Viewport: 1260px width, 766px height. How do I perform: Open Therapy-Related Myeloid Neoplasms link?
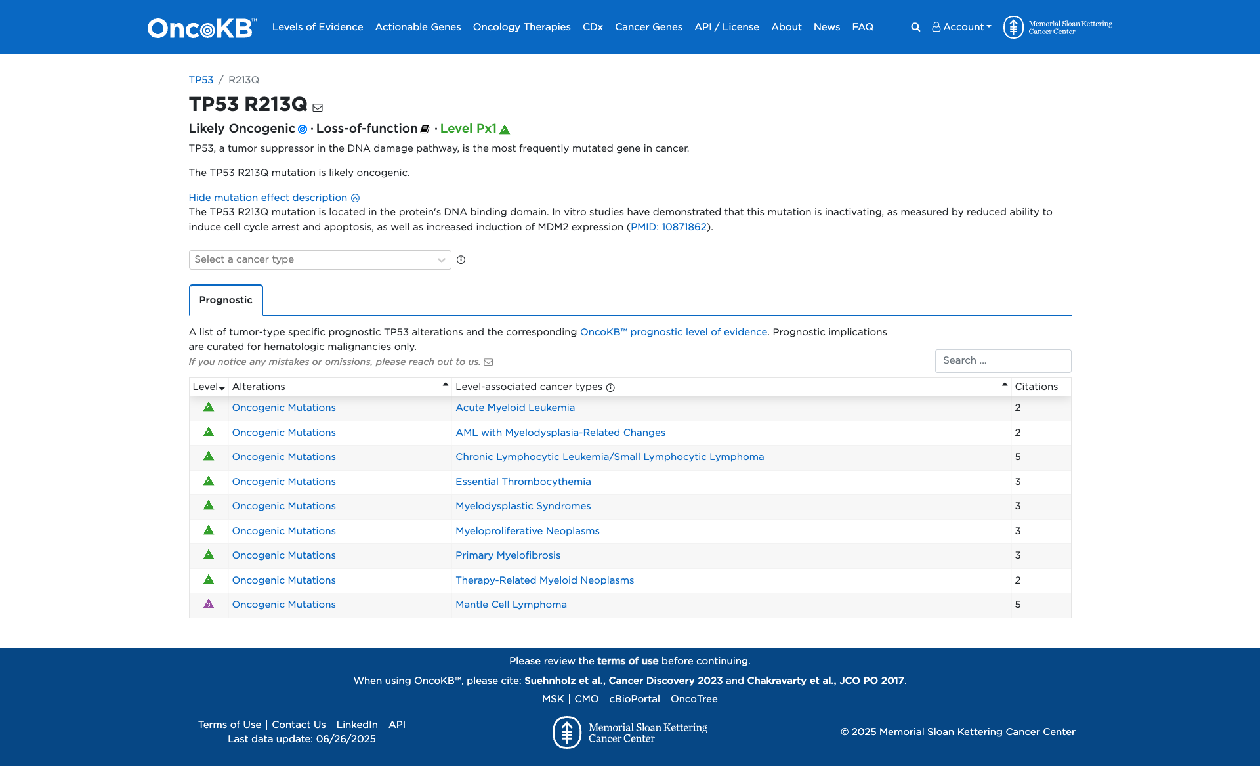pos(545,580)
